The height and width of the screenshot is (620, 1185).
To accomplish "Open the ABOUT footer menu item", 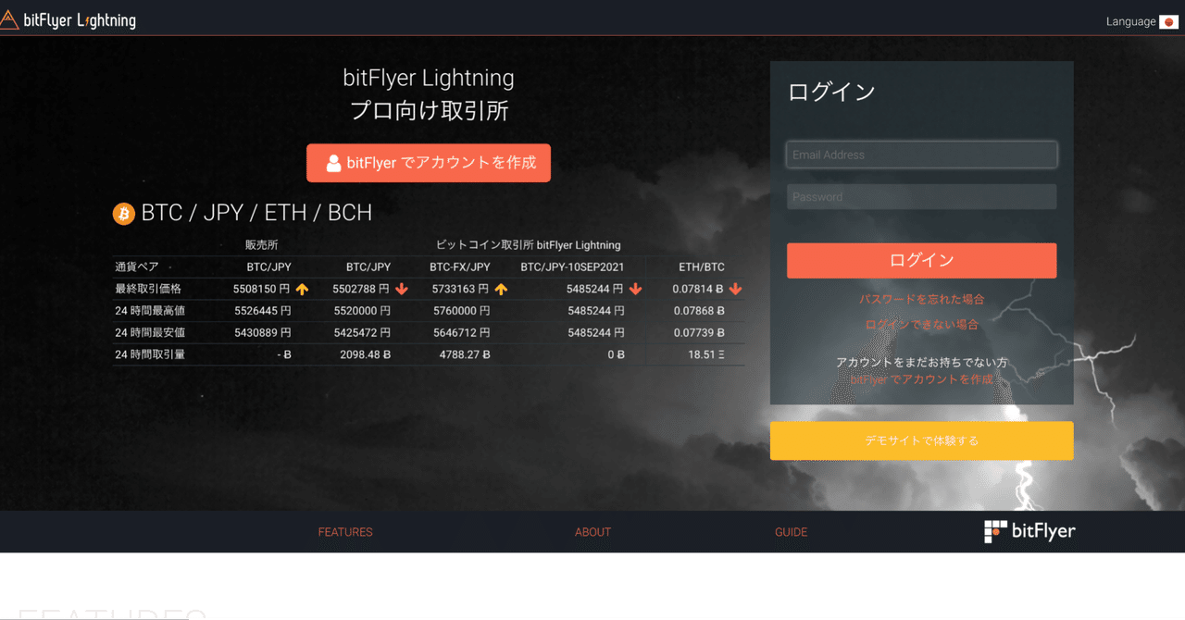I will [x=592, y=531].
